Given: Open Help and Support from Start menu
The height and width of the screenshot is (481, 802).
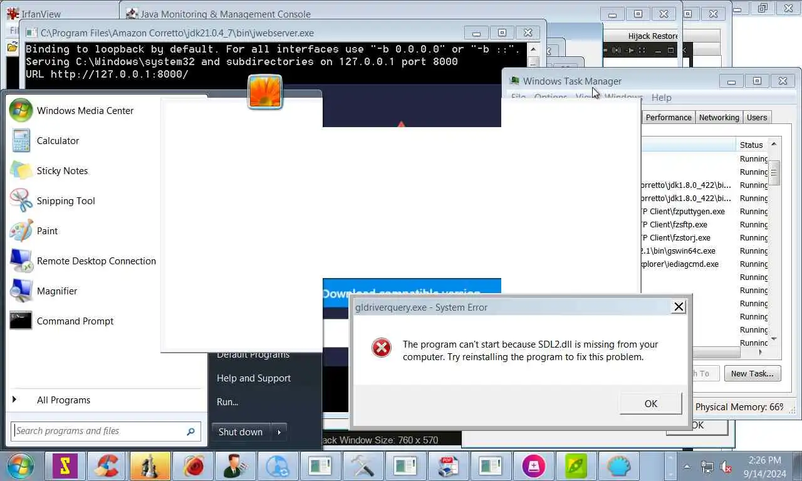Looking at the screenshot, I should coord(254,378).
